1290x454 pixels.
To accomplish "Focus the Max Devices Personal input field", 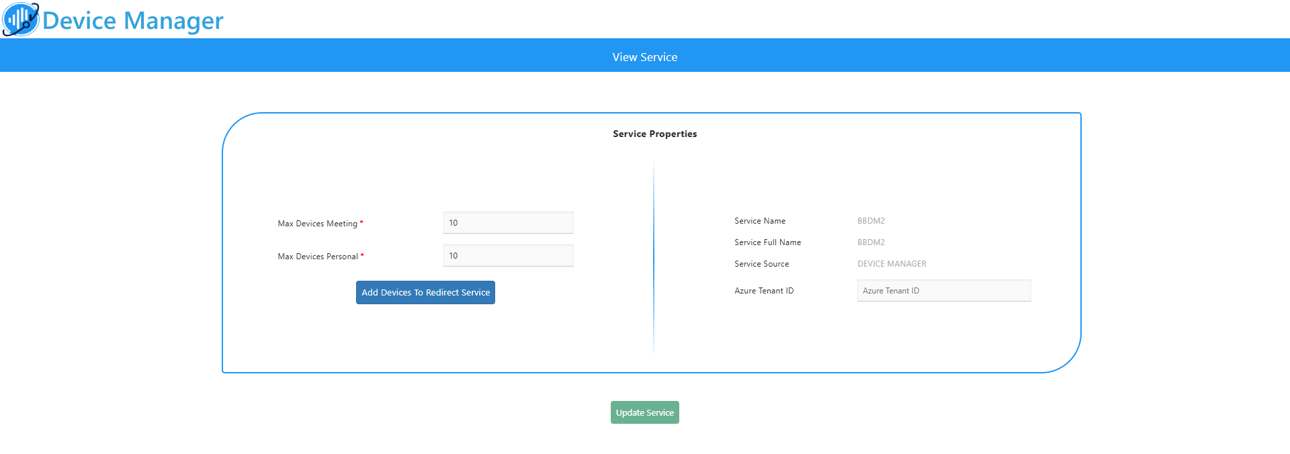I will click(x=509, y=256).
